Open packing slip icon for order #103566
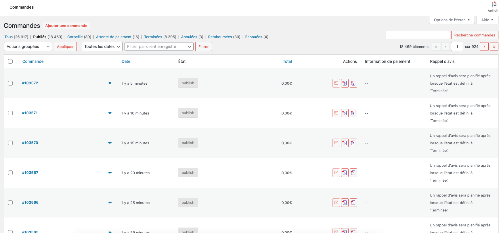 [x=353, y=203]
